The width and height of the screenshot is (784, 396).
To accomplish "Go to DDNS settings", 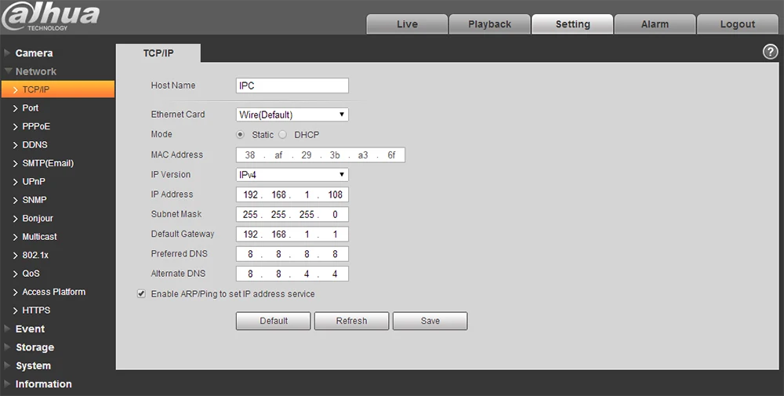I will click(x=34, y=145).
